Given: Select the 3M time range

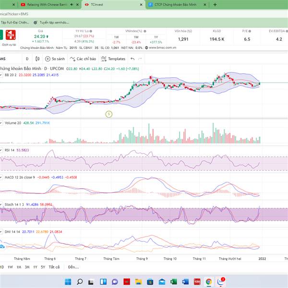Looking at the screenshot, I should [27, 267].
